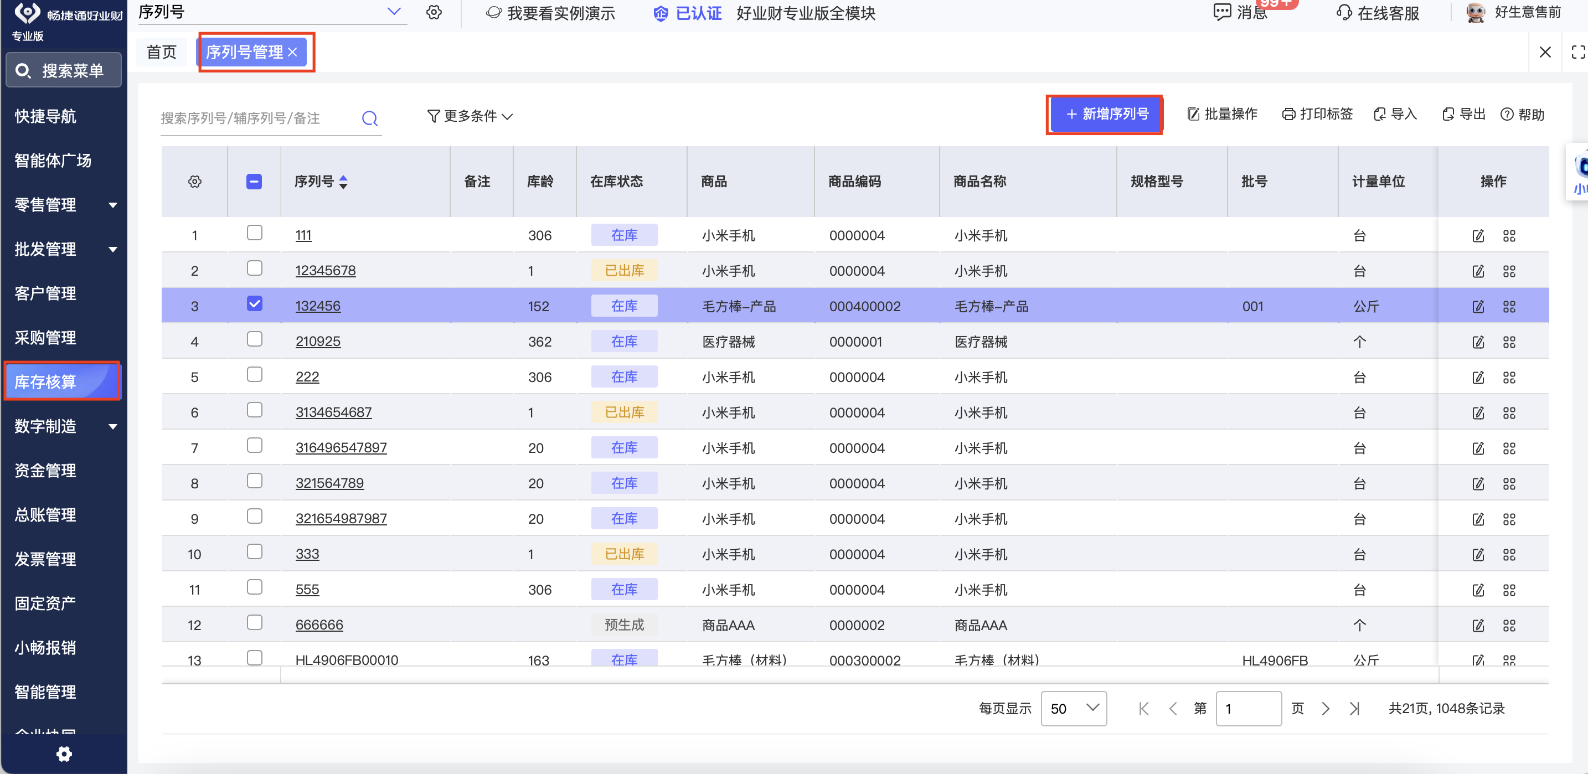Open the bottom-left sidebar settings gear

click(x=64, y=754)
